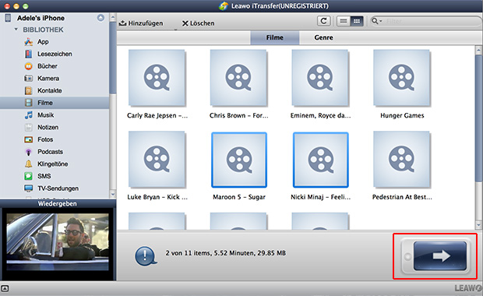The width and height of the screenshot is (483, 296).
Task: Select Klingeltöne in the sidebar
Action: pos(52,164)
